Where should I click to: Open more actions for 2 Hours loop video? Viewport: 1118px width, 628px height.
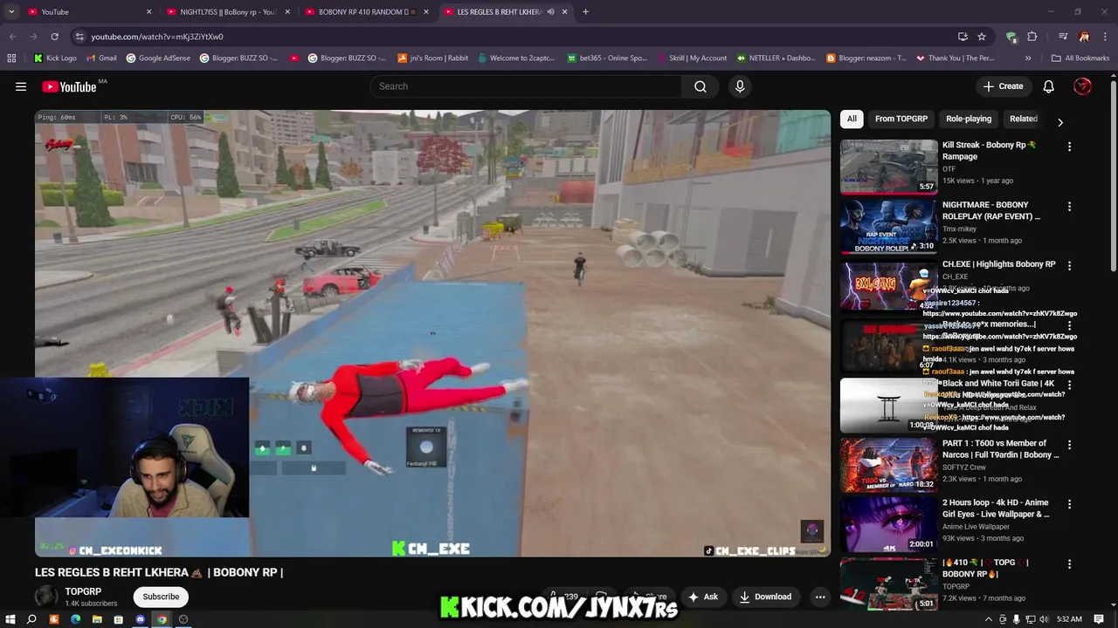[1069, 504]
